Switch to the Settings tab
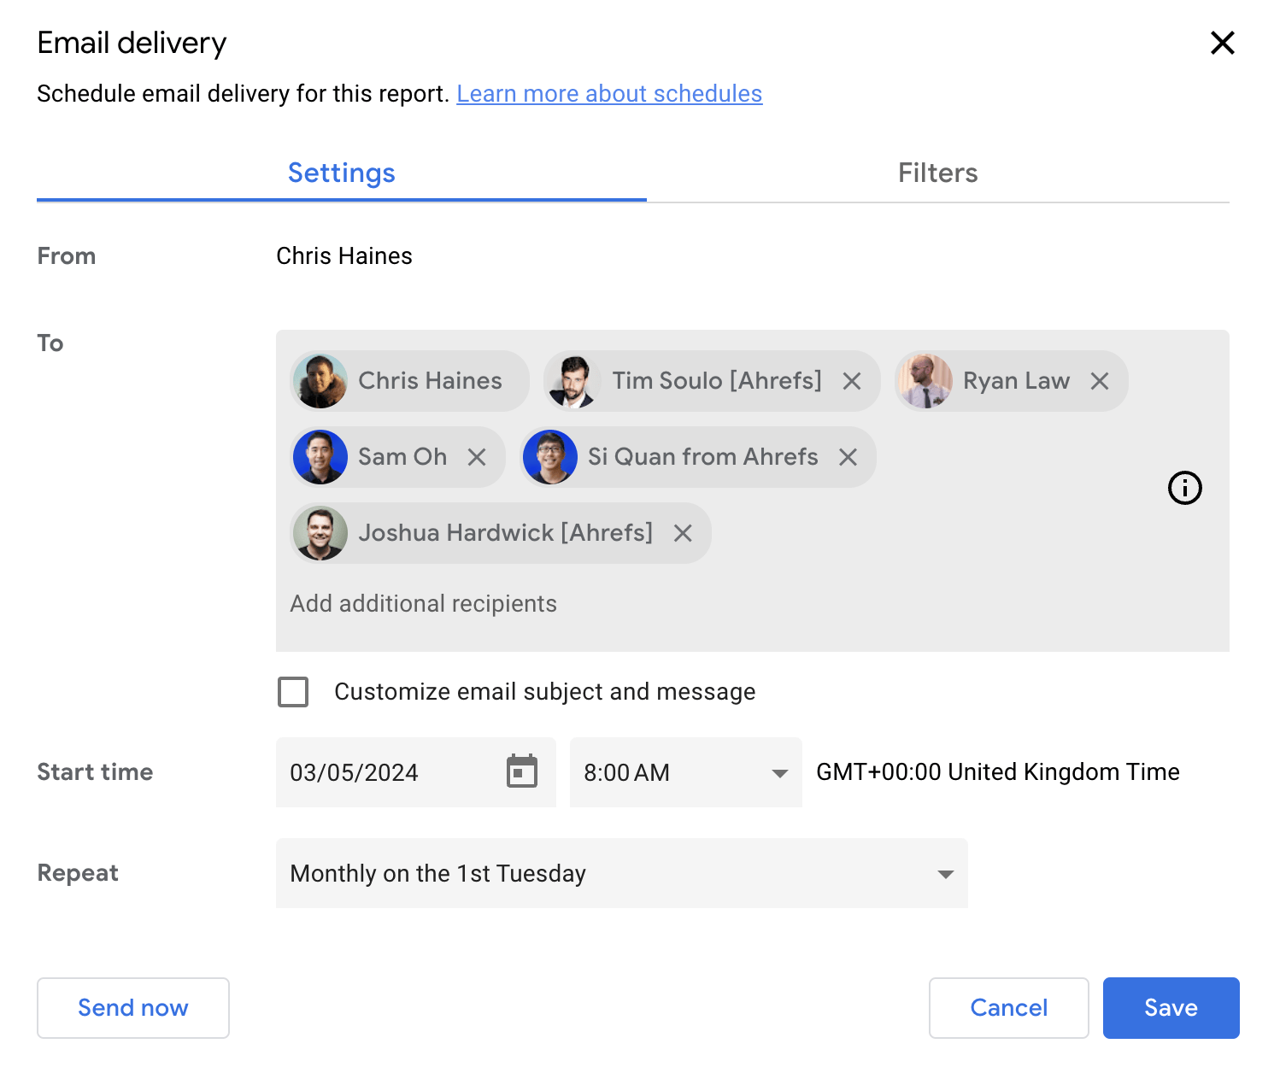The width and height of the screenshot is (1280, 1073). coord(341,173)
